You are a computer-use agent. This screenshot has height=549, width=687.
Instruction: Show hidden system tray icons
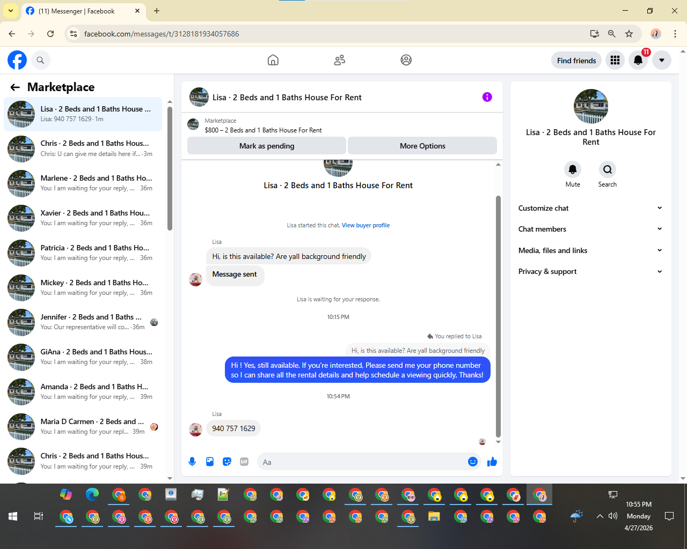[x=600, y=516]
